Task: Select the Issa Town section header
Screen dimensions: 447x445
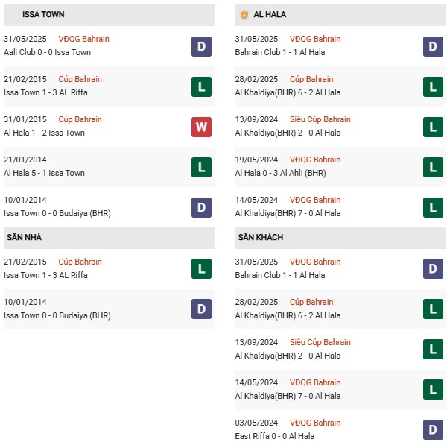Action: (x=110, y=15)
